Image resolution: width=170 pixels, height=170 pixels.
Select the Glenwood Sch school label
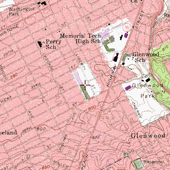coord(146,57)
